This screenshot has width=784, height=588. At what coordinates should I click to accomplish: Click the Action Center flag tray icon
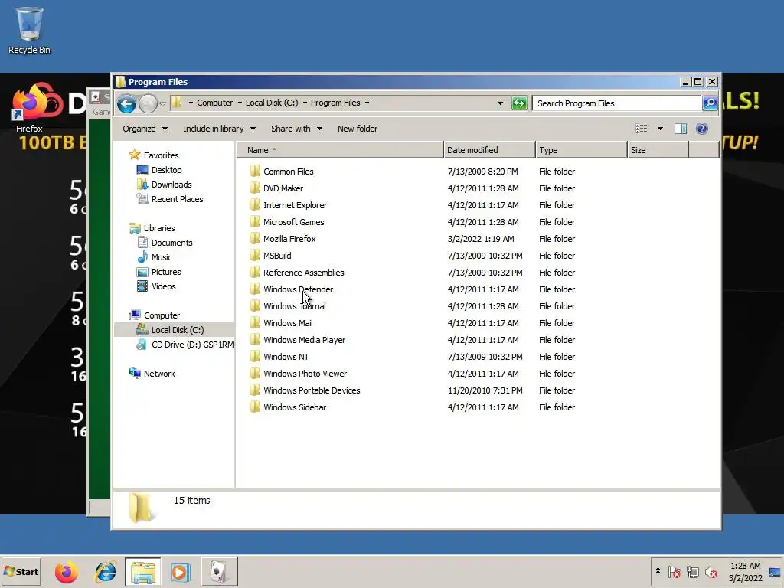(x=674, y=571)
